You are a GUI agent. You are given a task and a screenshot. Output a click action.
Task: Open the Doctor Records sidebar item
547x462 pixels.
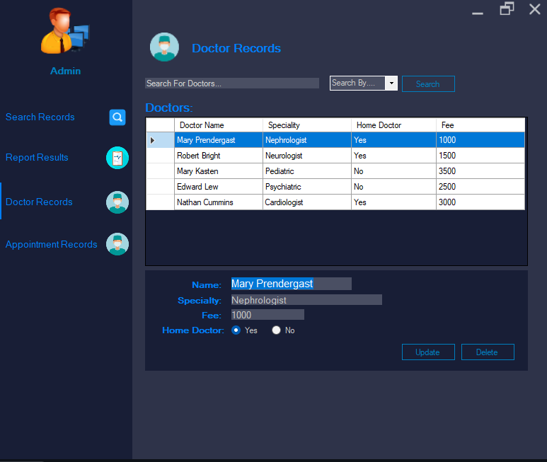(39, 202)
